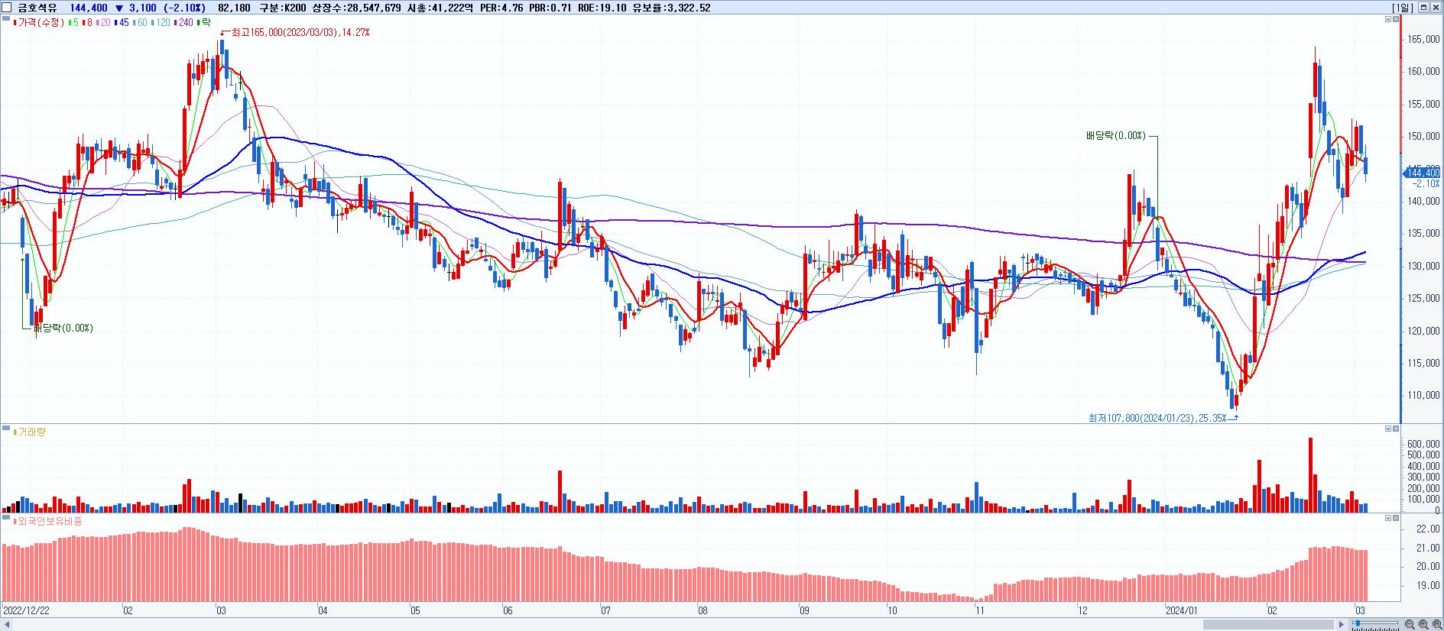This screenshot has width=1444, height=631.
Task: Toggle the 120-day moving average legend
Action: pos(161,23)
